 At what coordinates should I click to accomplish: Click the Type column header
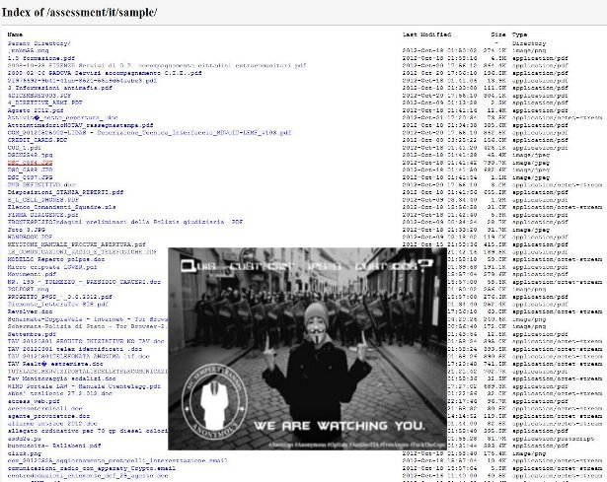click(519, 34)
